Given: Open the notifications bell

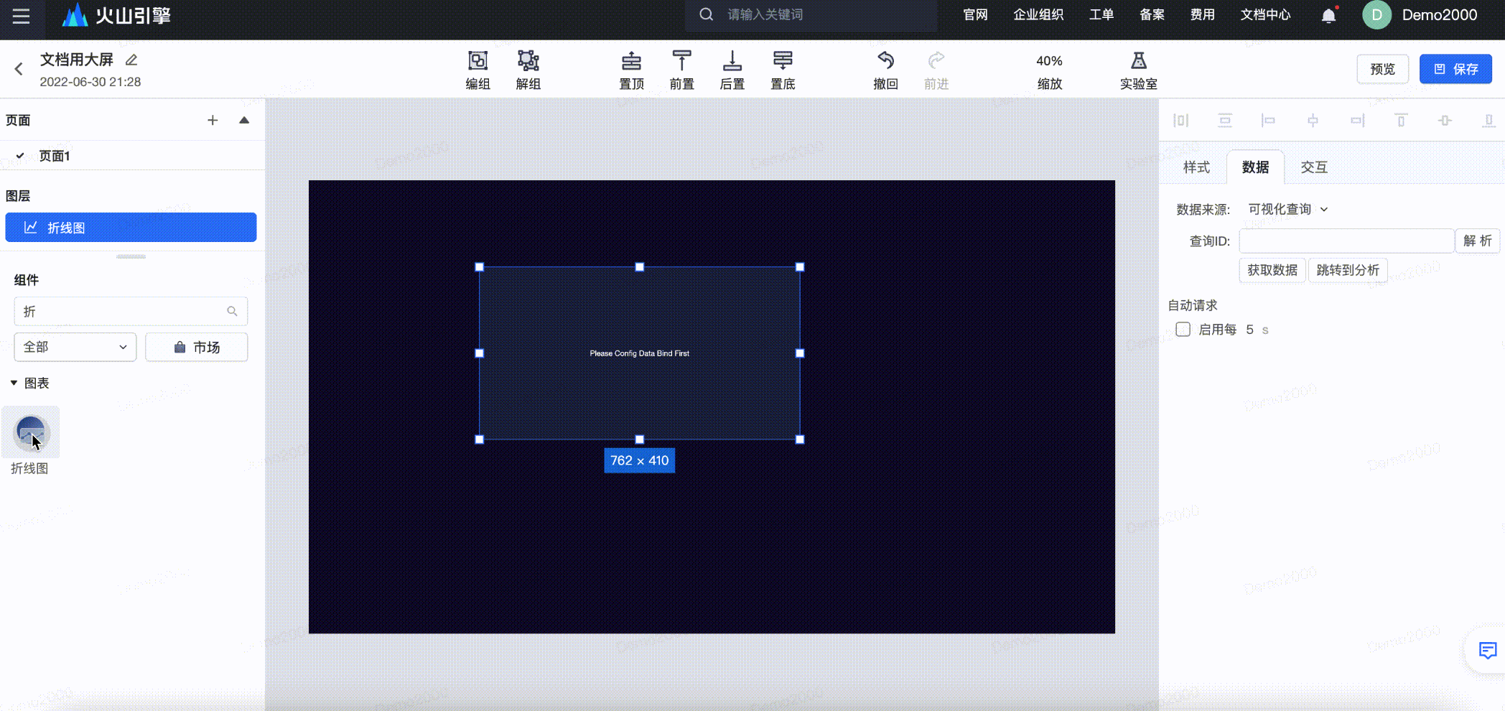Looking at the screenshot, I should point(1329,15).
